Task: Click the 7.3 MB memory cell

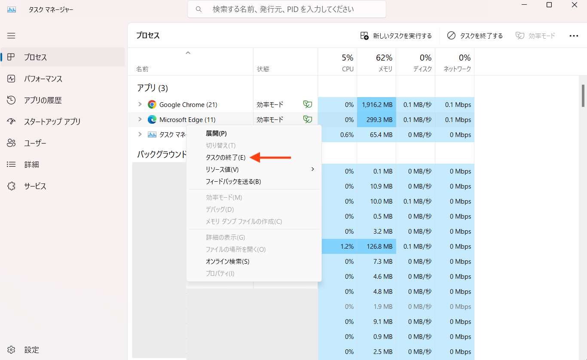Action: [x=376, y=261]
